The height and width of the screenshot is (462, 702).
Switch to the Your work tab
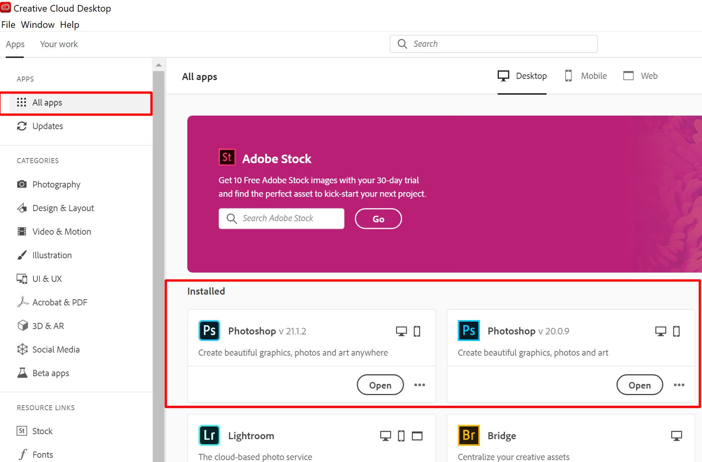coord(59,44)
